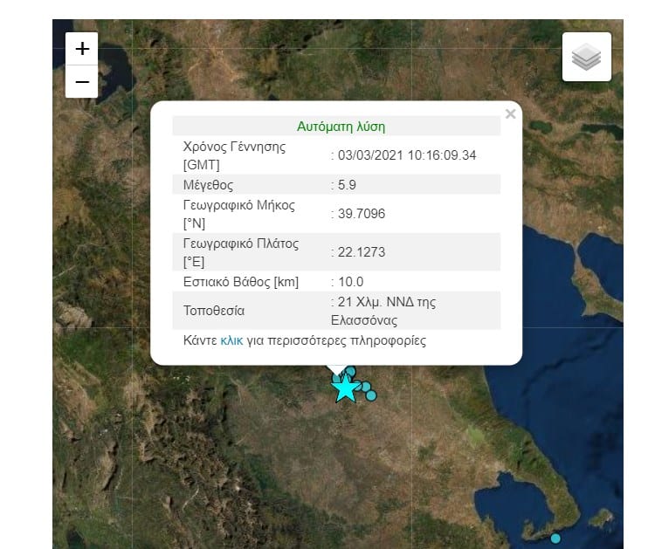The height and width of the screenshot is (549, 648).
Task: Click the magnitude value 5.9
Action: (347, 185)
